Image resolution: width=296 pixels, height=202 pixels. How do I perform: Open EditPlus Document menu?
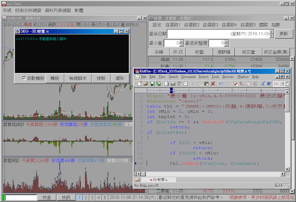click(188, 77)
